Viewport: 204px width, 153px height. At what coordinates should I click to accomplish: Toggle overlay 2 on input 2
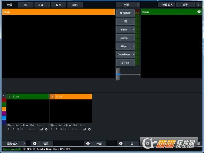[56, 129]
